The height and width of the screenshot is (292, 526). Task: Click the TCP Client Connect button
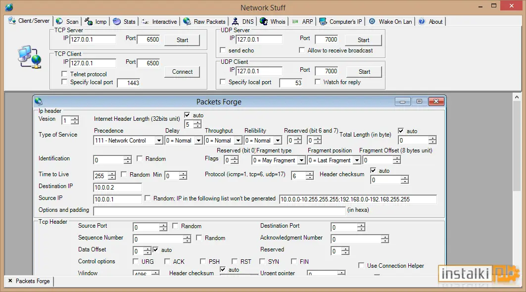(182, 72)
